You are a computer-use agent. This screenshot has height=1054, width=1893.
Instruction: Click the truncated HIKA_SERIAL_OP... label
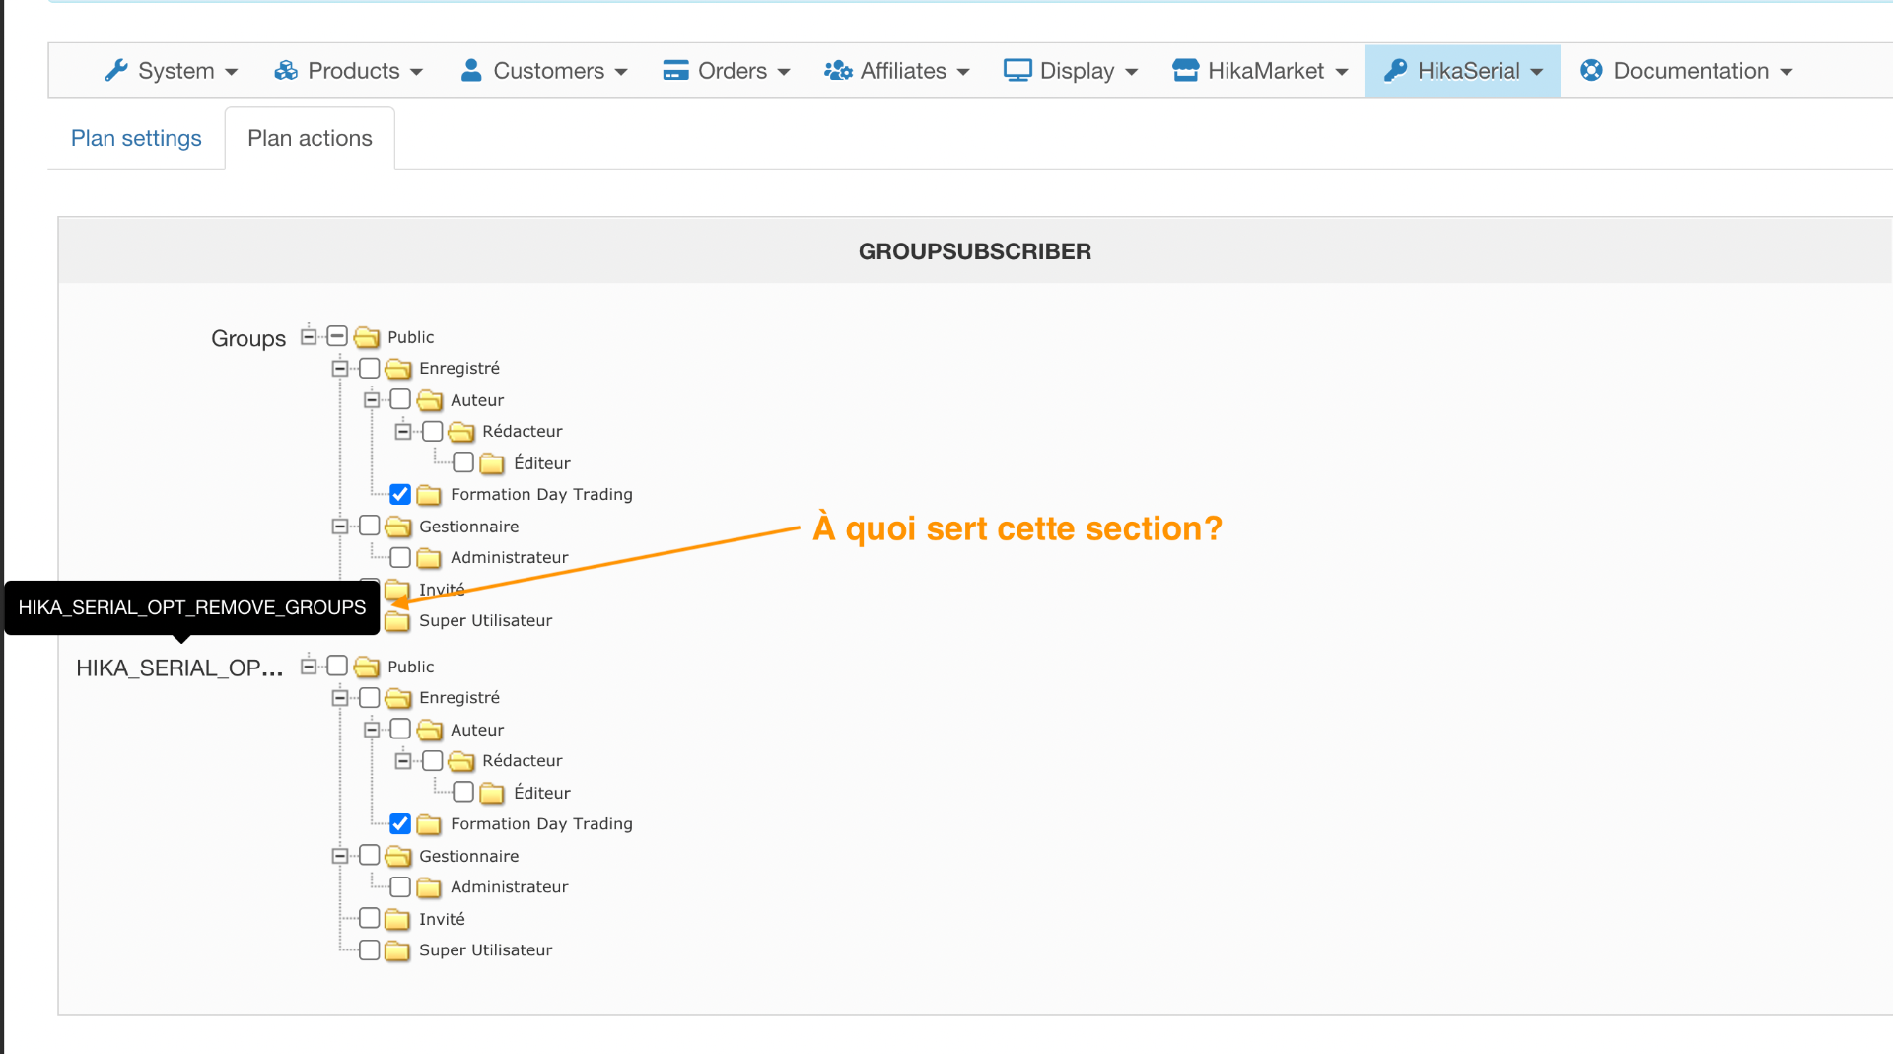(x=179, y=668)
